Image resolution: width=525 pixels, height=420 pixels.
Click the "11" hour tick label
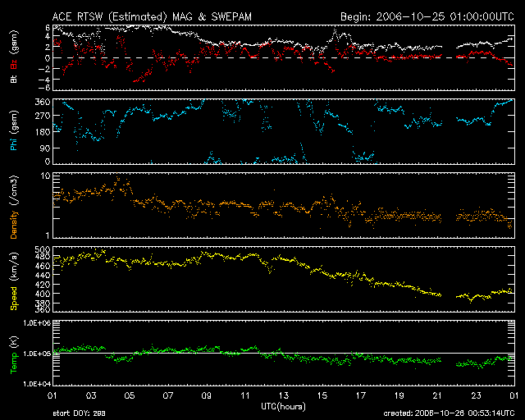244,395
